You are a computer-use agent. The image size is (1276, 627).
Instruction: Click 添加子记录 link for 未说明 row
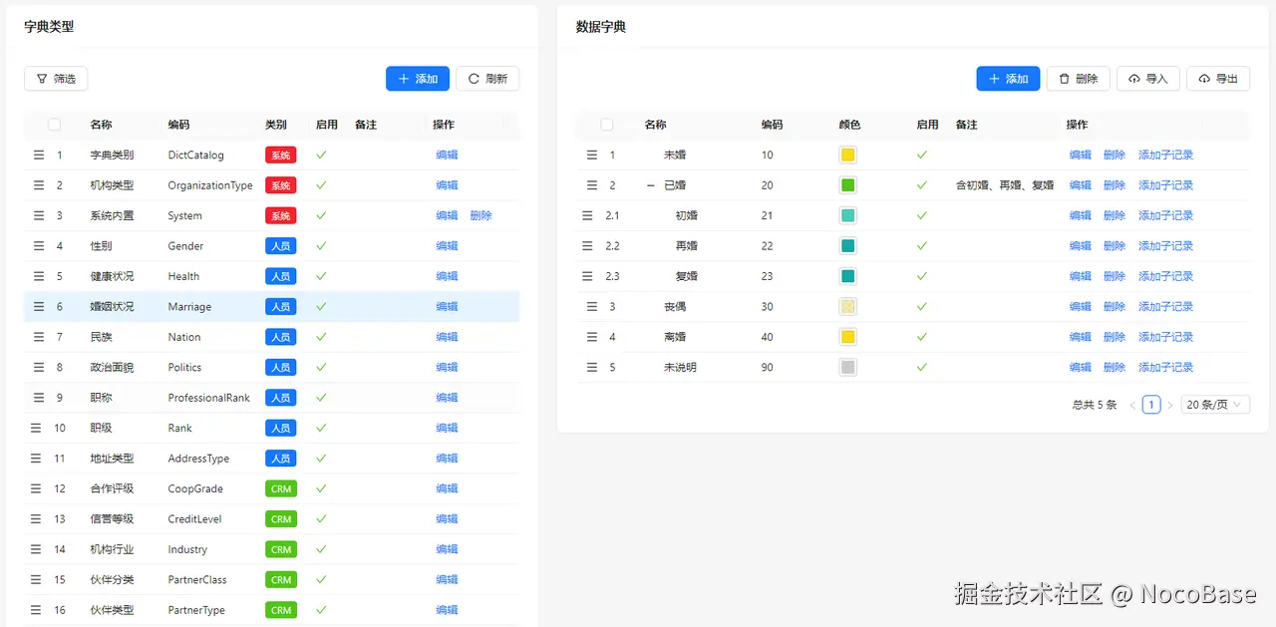point(1165,368)
